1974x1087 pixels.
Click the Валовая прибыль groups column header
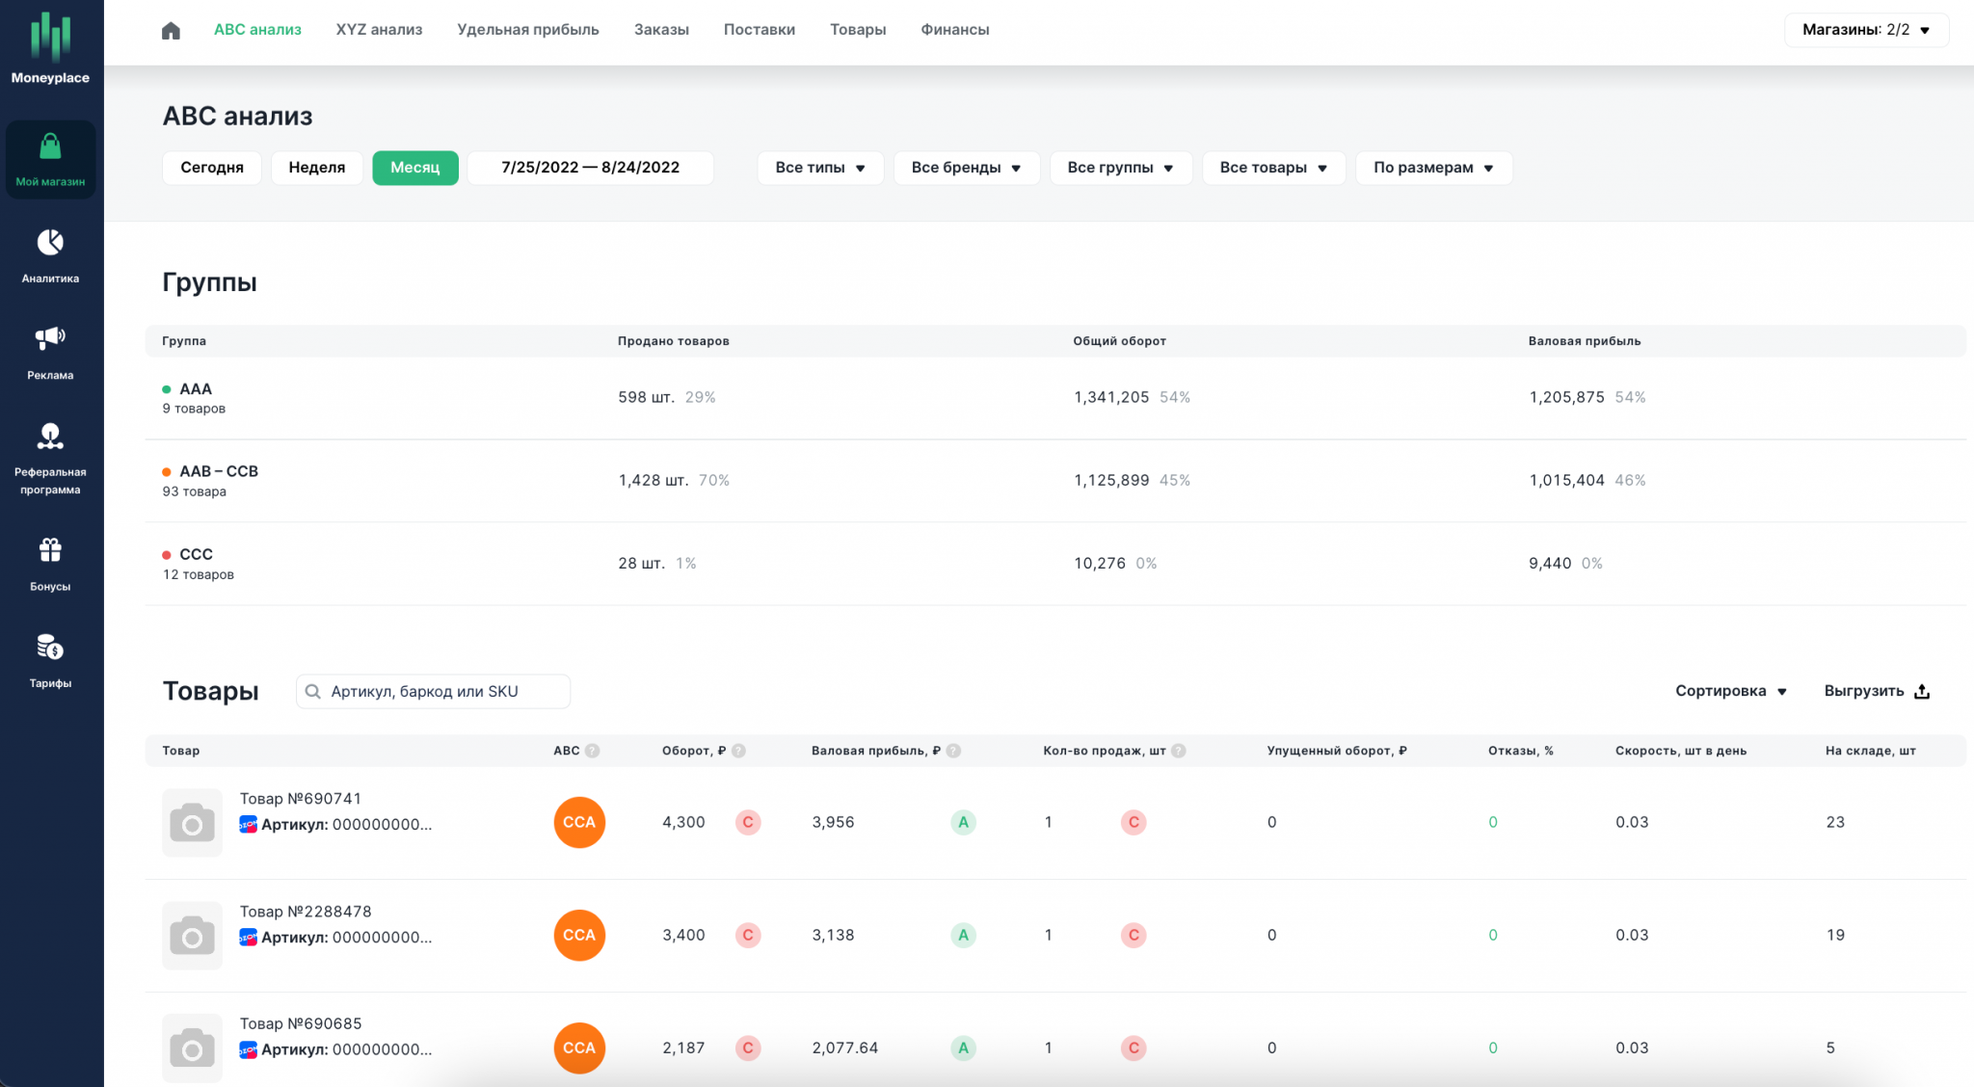[x=1585, y=341]
